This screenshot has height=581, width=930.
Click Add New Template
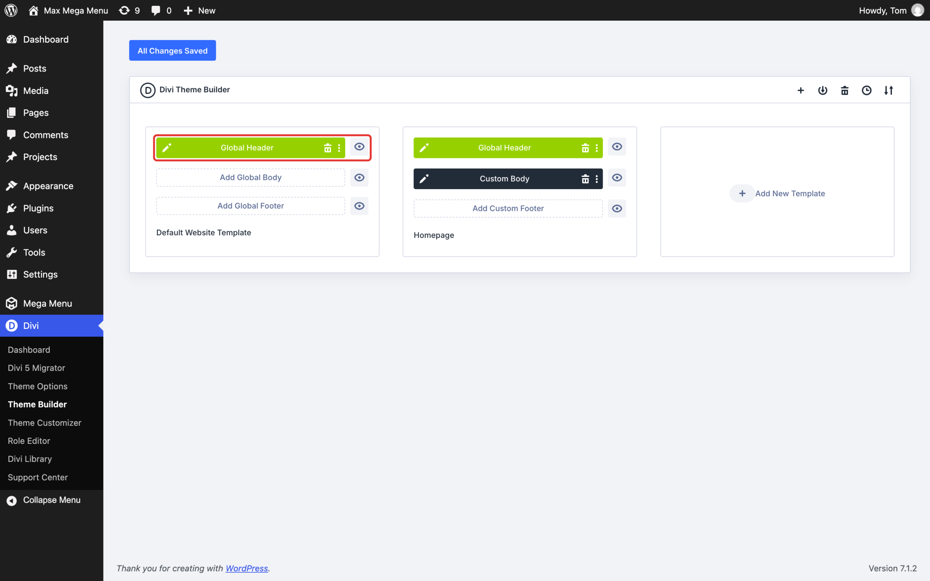[x=777, y=193]
